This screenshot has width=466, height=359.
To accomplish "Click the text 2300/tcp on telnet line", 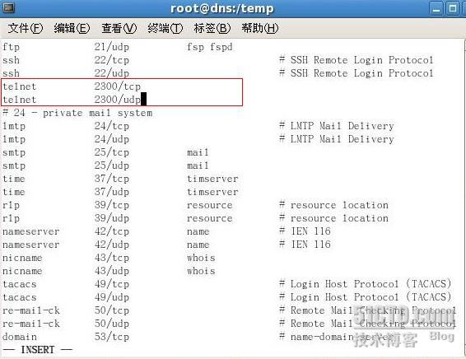I will [118, 86].
